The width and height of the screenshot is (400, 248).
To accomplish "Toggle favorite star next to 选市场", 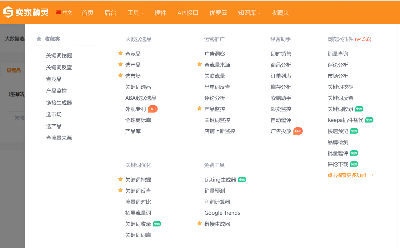I will point(120,75).
